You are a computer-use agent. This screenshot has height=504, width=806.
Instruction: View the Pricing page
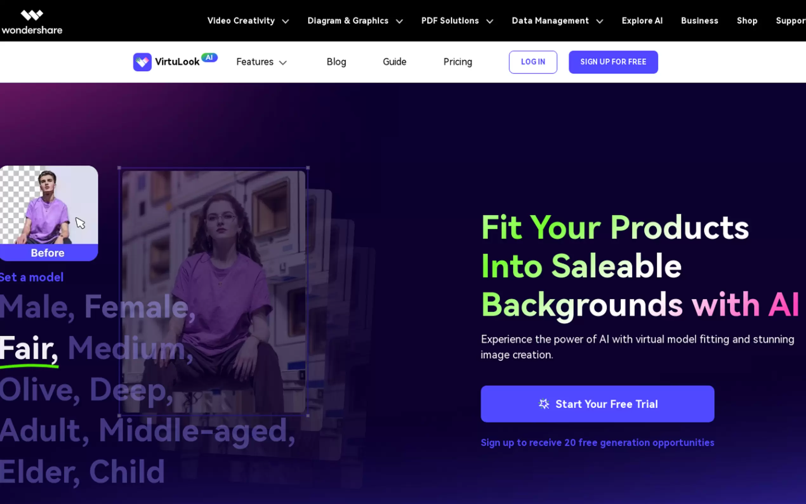point(458,62)
